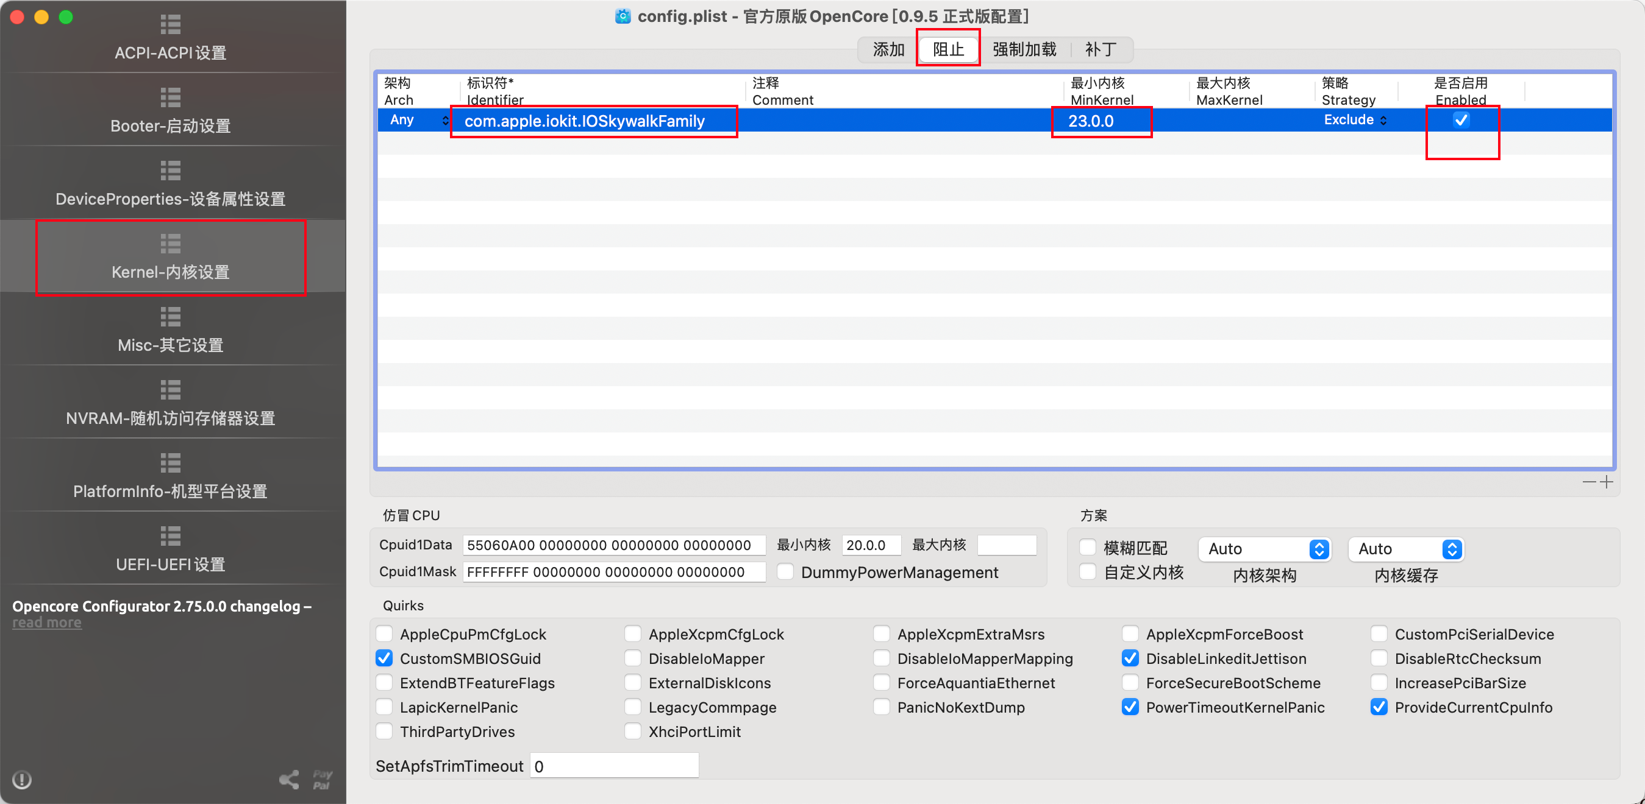1645x804 pixels.
Task: Open the PlatformInfo sidebar icon
Action: (171, 463)
